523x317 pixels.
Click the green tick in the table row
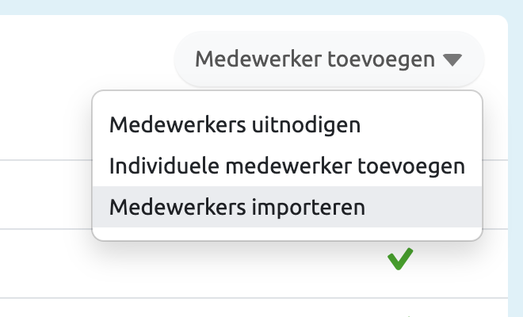[x=400, y=259]
